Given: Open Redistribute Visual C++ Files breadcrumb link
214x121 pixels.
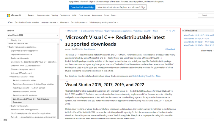Looking at the screenshot, I should (145, 31).
